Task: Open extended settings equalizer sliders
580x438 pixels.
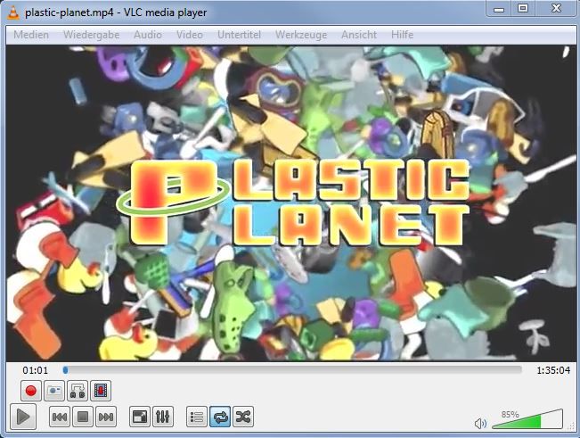Action: click(x=163, y=417)
